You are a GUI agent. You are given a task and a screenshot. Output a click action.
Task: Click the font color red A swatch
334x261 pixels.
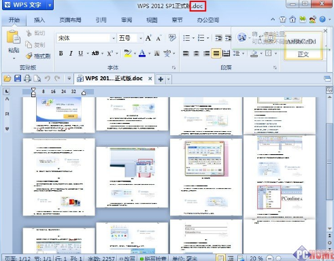point(142,54)
